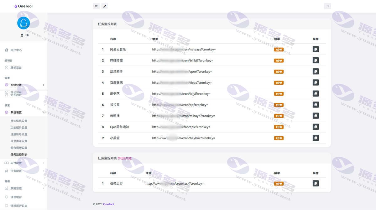The width and height of the screenshot is (376, 210).
Task: Open 清理缓存 in the sidebar
Action: [x=16, y=197]
